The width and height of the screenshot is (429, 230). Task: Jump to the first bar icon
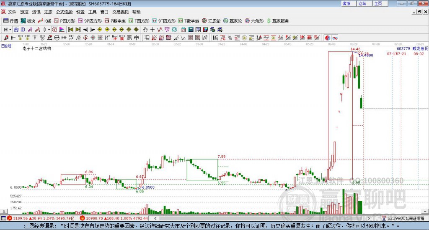pyautogui.click(x=71, y=30)
